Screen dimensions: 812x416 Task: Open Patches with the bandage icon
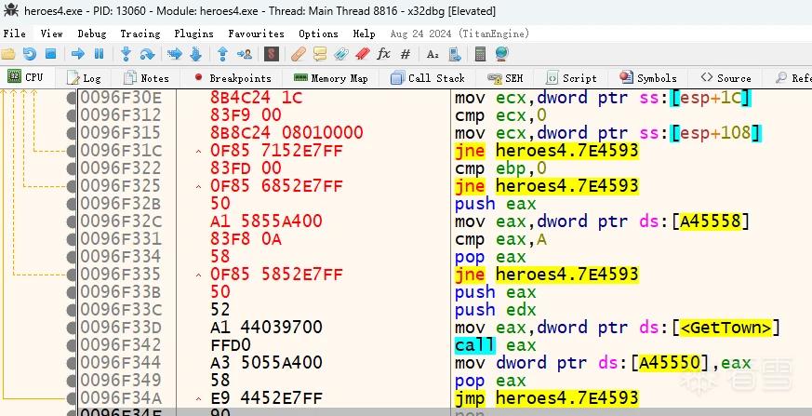(x=299, y=54)
